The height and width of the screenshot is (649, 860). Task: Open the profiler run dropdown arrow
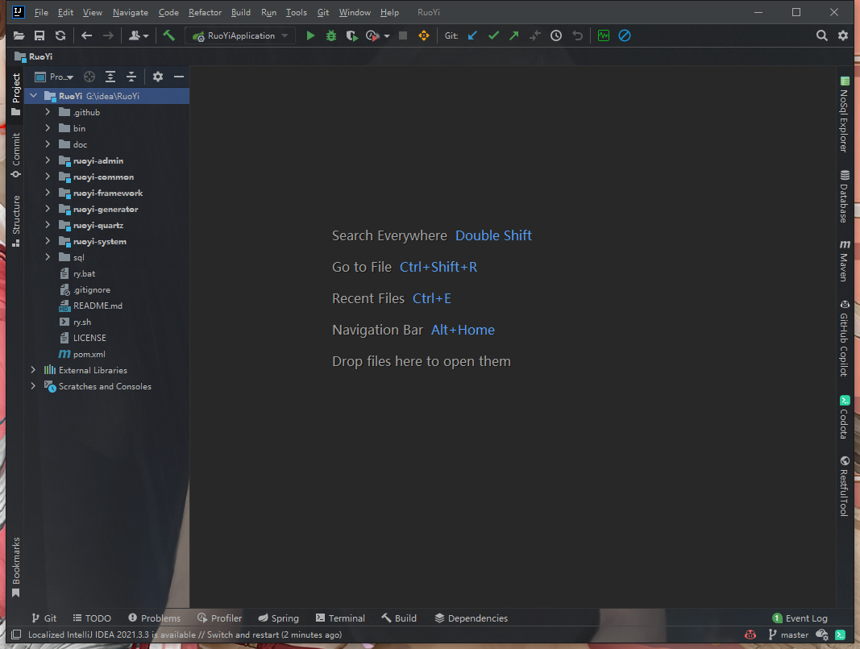coord(387,36)
